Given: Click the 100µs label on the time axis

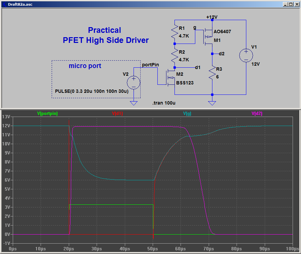Looking at the screenshot, I should tap(293, 249).
